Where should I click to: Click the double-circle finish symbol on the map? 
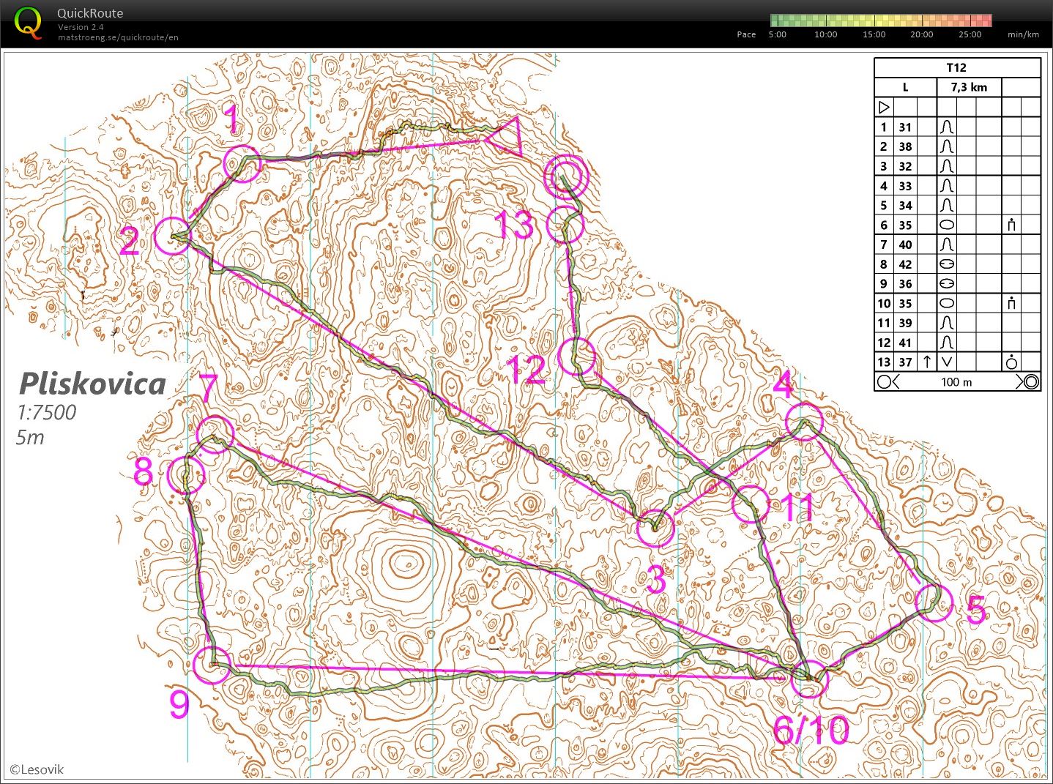[567, 177]
